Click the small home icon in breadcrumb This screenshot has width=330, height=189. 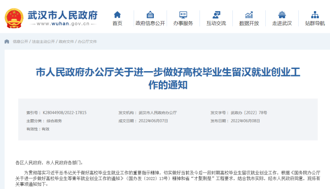click(x=7, y=41)
